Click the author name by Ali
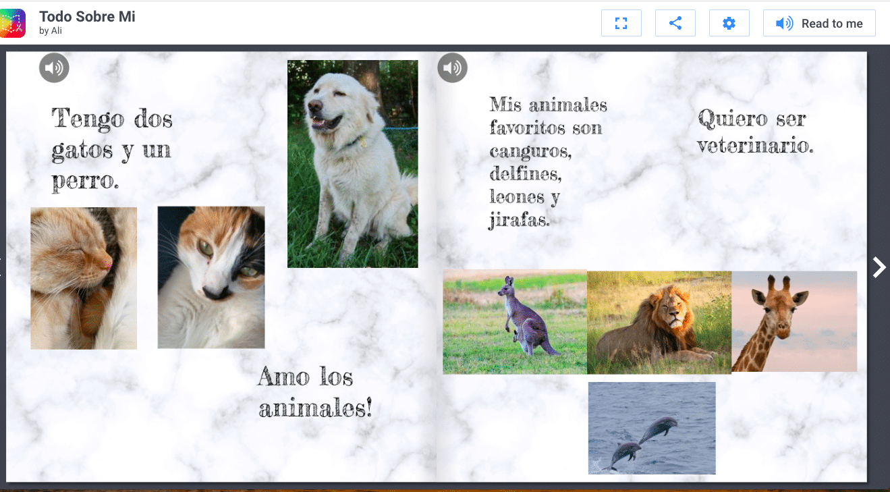The height and width of the screenshot is (492, 890). click(51, 31)
